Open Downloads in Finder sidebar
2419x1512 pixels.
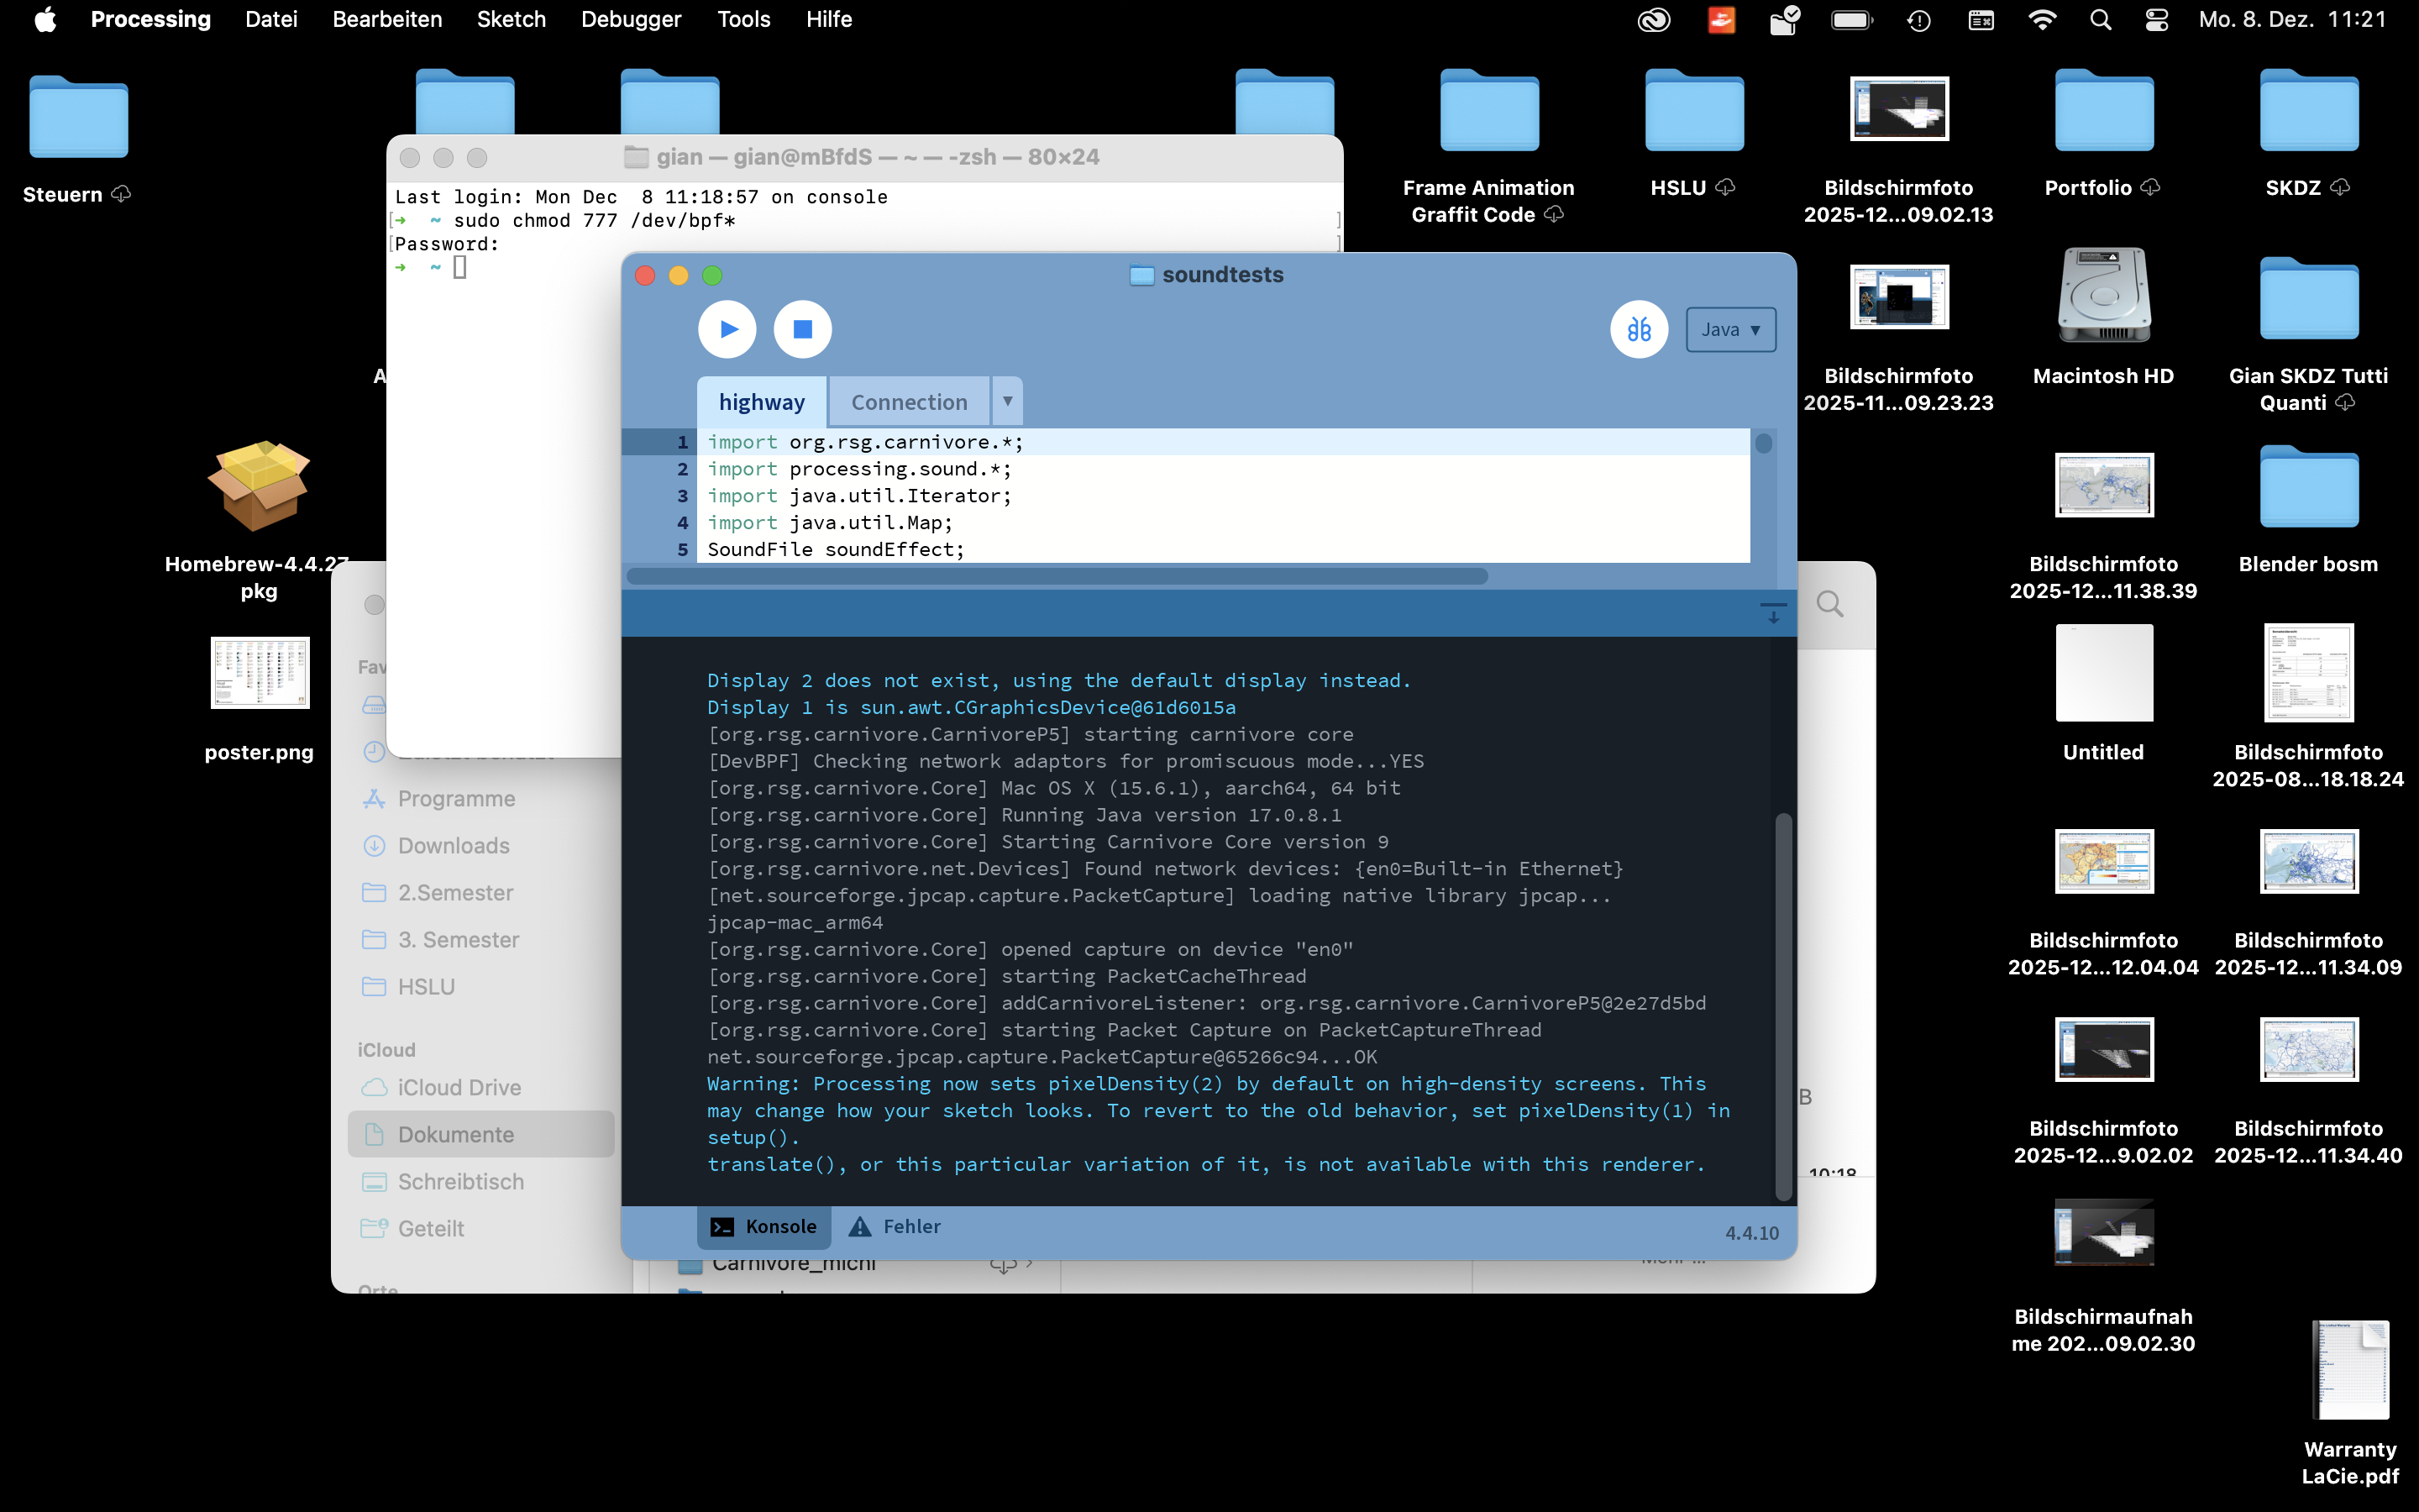[x=453, y=845]
